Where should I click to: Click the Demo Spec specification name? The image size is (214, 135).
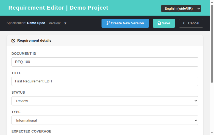click(x=36, y=23)
